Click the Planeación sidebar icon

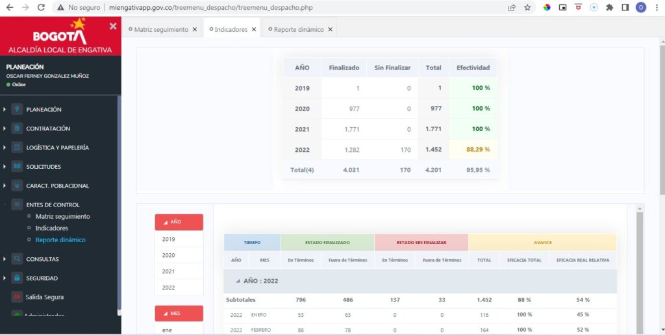[17, 110]
